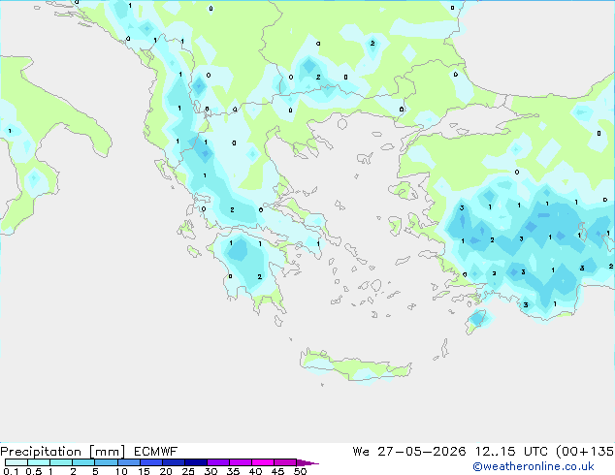Screen dimensions: 615x475
Task: Select the dark navy swatch between 25 and 30
Action: 196,462
